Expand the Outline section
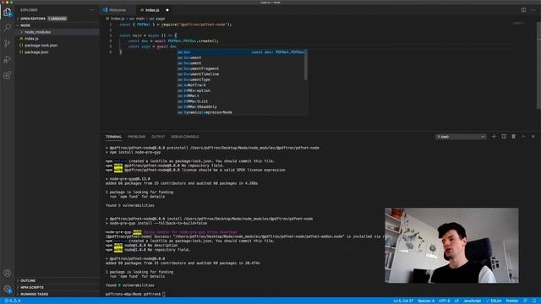This screenshot has width=541, height=304. [x=57, y=280]
